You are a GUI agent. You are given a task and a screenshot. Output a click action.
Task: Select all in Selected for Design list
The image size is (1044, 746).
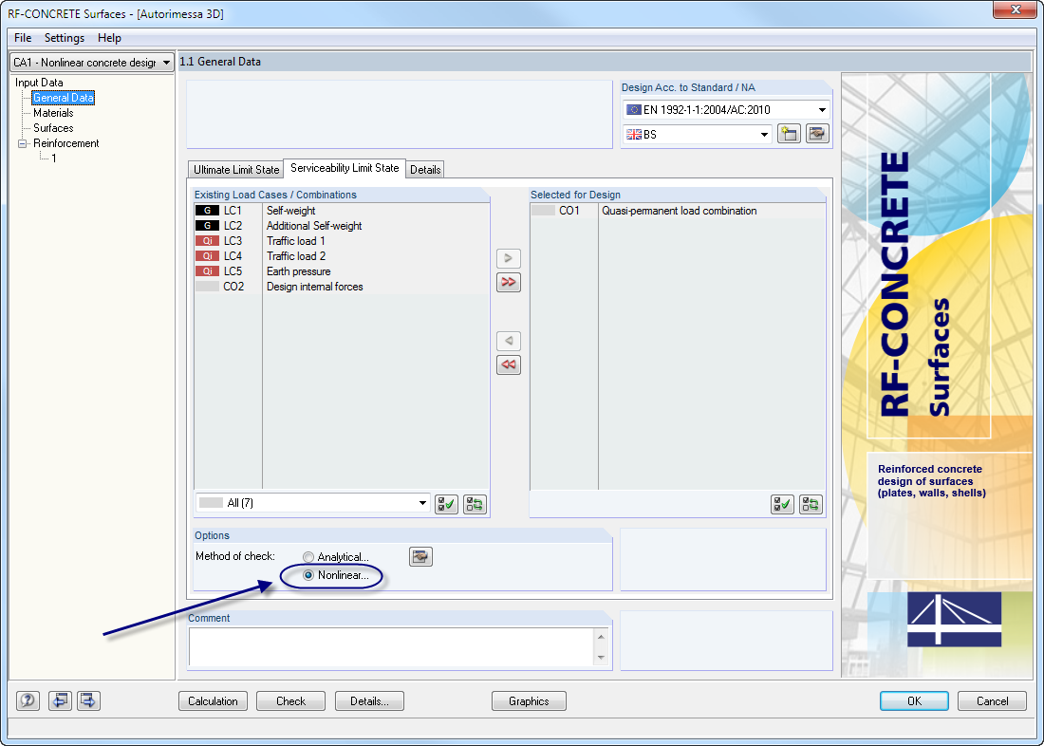782,504
